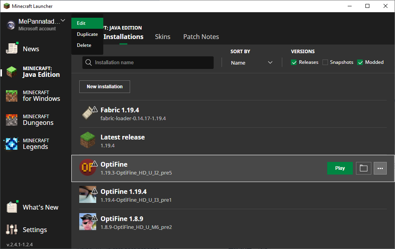Toggle the Releases checkbox
Screen dimensions: 395x249
(294, 62)
